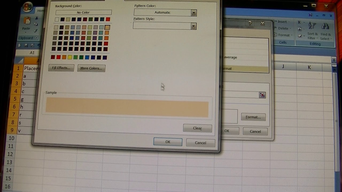Image resolution: width=342 pixels, height=192 pixels.
Task: Click the Cut scissors icon
Action: 37,18
